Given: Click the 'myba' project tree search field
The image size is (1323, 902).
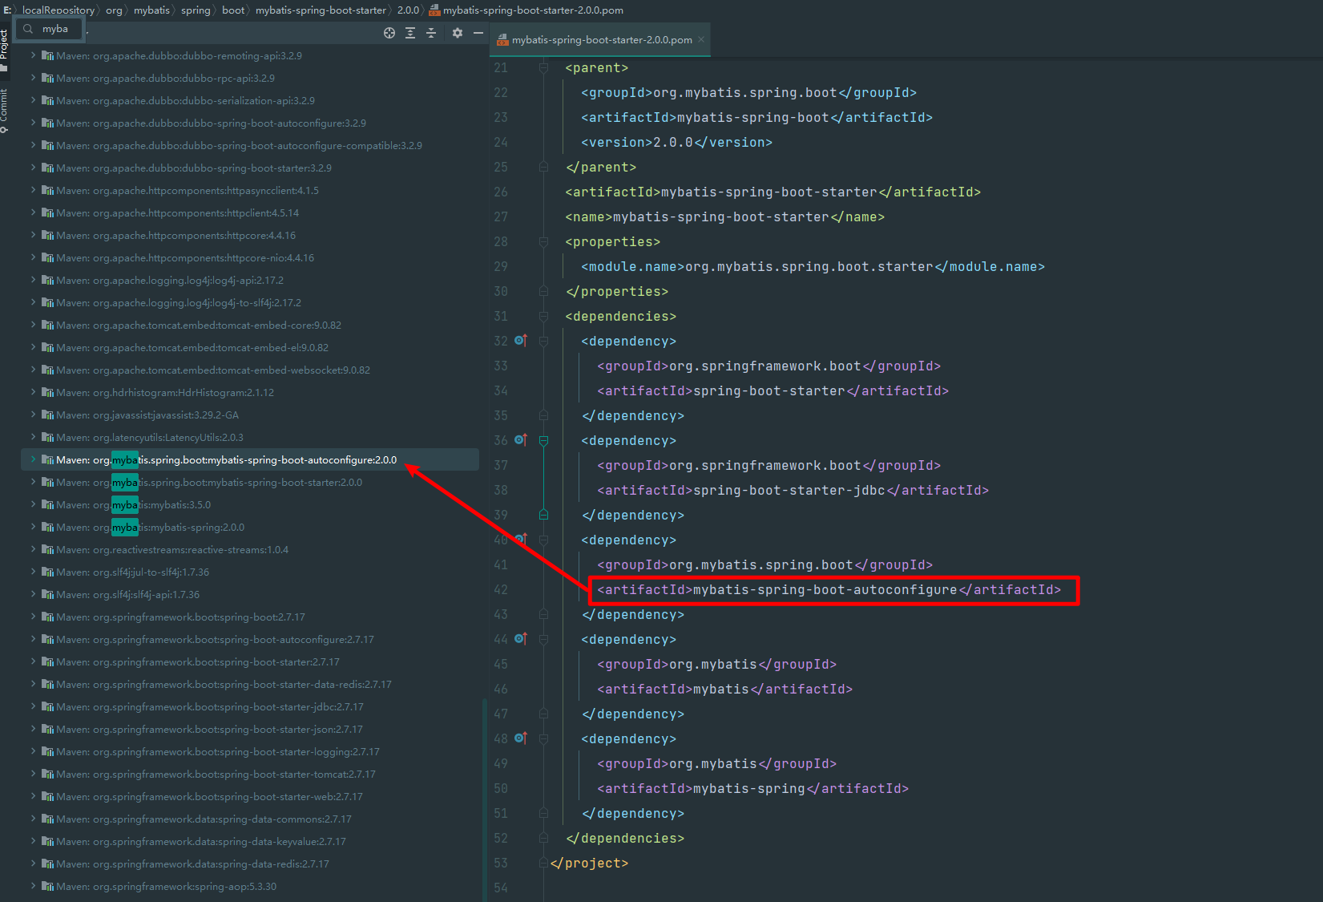Looking at the screenshot, I should [48, 29].
